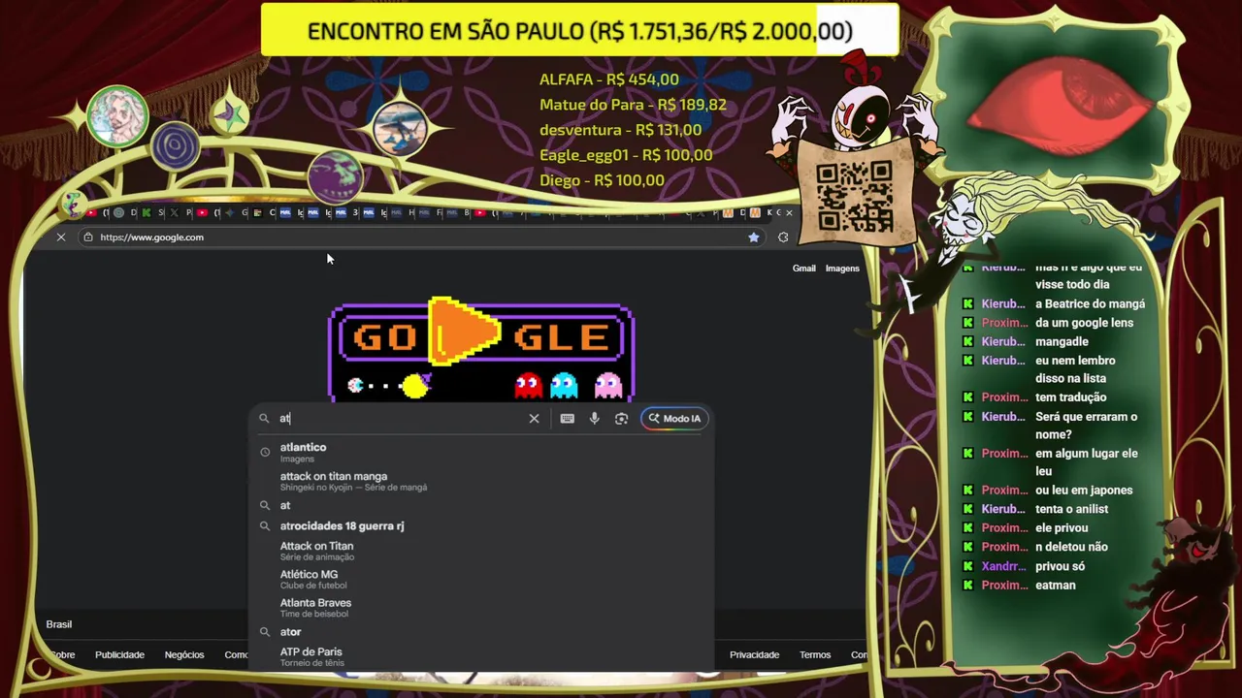The image size is (1242, 698).
Task: Start voice search with the microphone
Action: click(x=595, y=419)
